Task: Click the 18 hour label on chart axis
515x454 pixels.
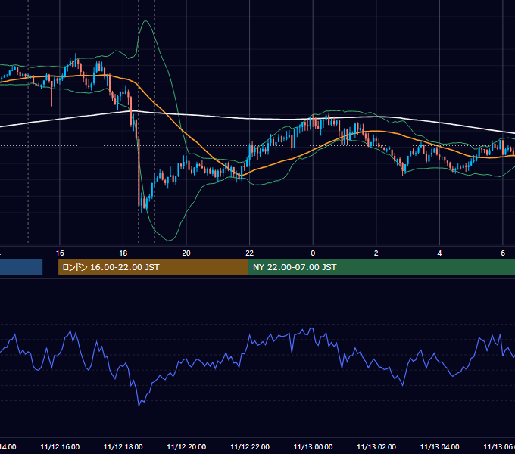Action: 123,253
